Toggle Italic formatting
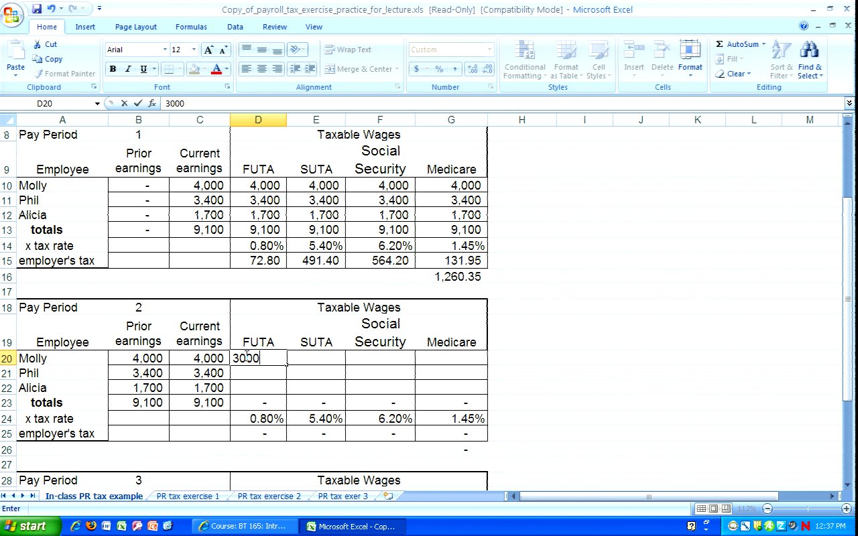 128,69
